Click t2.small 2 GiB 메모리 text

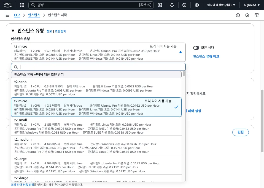(52, 125)
